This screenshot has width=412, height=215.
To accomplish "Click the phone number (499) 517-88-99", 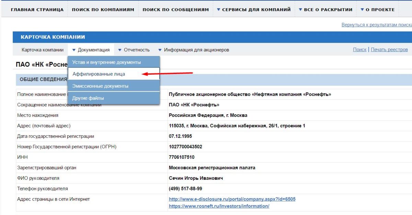I will [x=185, y=189].
